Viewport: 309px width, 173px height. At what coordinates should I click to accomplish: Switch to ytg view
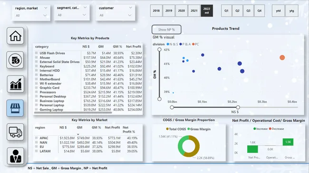click(292, 10)
